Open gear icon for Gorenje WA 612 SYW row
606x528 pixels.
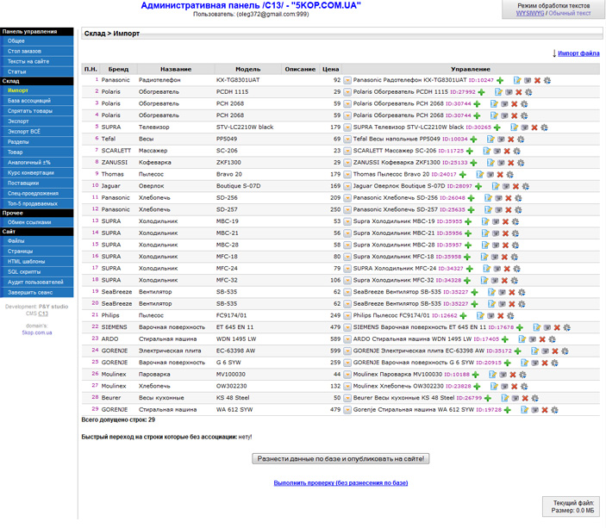554,410
